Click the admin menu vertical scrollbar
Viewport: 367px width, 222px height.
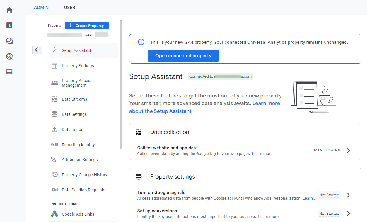coord(121,85)
